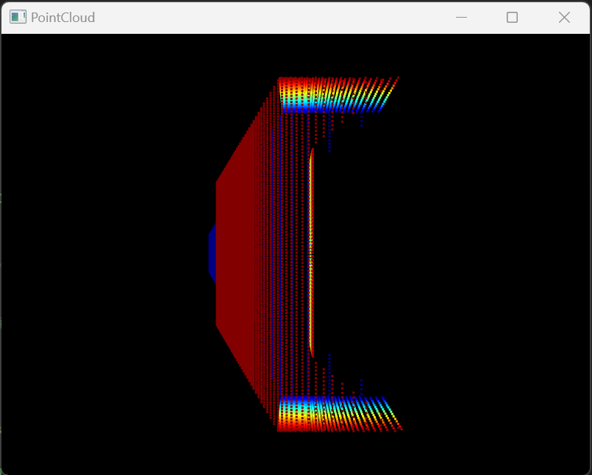
Task: Click blue dotted column hanging below top band
Action: click(329, 140)
